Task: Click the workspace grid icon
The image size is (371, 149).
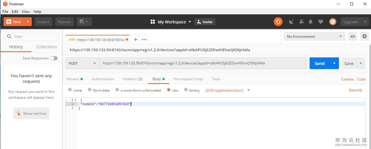Action: [152, 22]
